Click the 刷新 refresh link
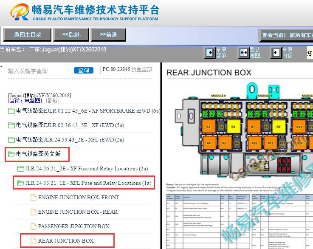The height and width of the screenshot is (249, 313). pyautogui.click(x=53, y=101)
